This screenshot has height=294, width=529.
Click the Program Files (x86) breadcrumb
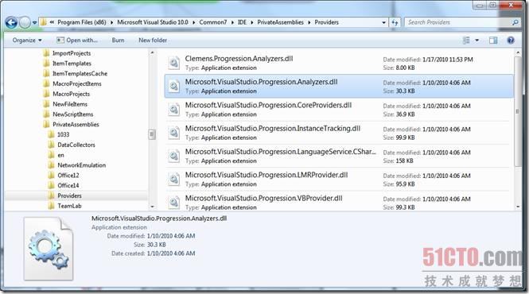(x=82, y=22)
